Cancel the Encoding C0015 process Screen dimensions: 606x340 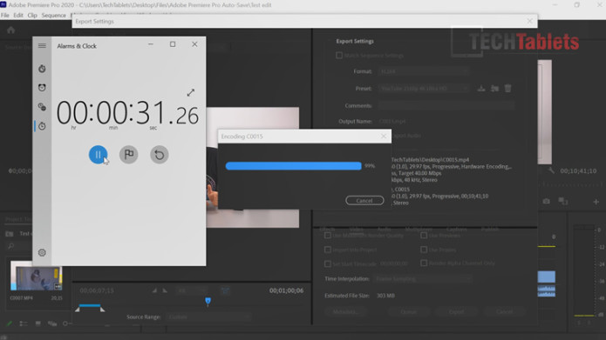tap(364, 201)
